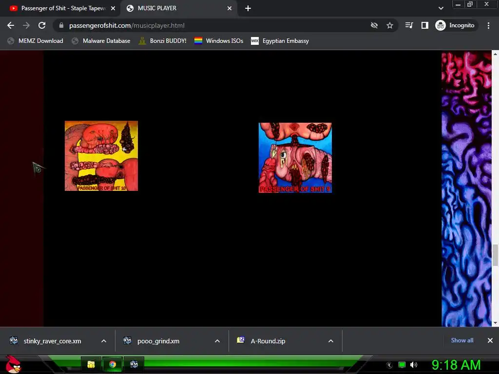View site info lock icon
This screenshot has height=374, width=499.
pos(61,25)
